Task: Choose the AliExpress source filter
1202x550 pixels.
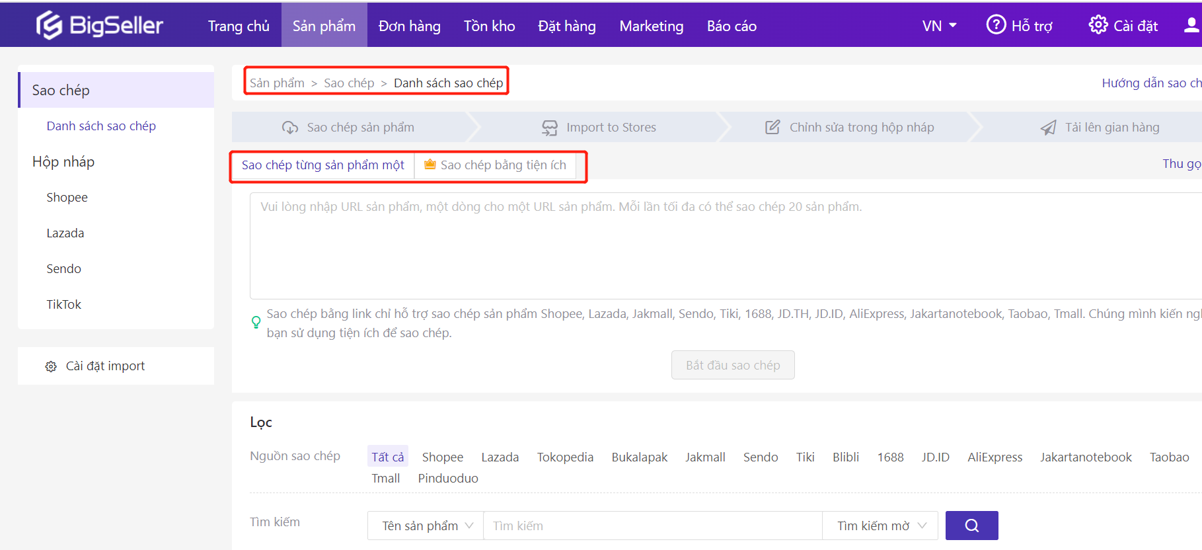Action: 995,457
